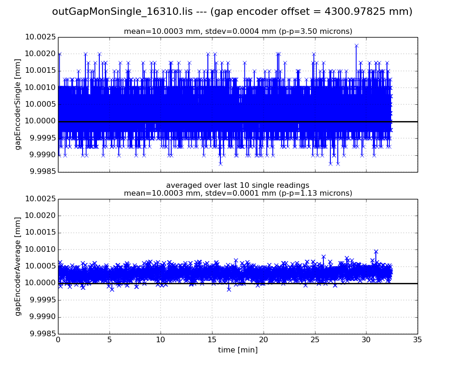This screenshot has width=464, height=371.
Task: Click the highest data peak in bottom plot
Action: click(x=376, y=252)
